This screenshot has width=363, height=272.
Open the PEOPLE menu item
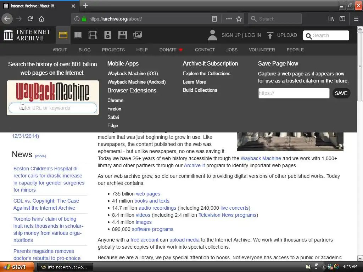click(x=295, y=50)
